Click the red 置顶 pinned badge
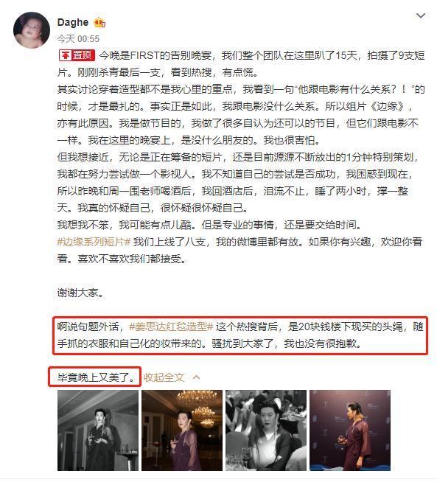Viewport: 437px width, 482px height. pos(77,55)
